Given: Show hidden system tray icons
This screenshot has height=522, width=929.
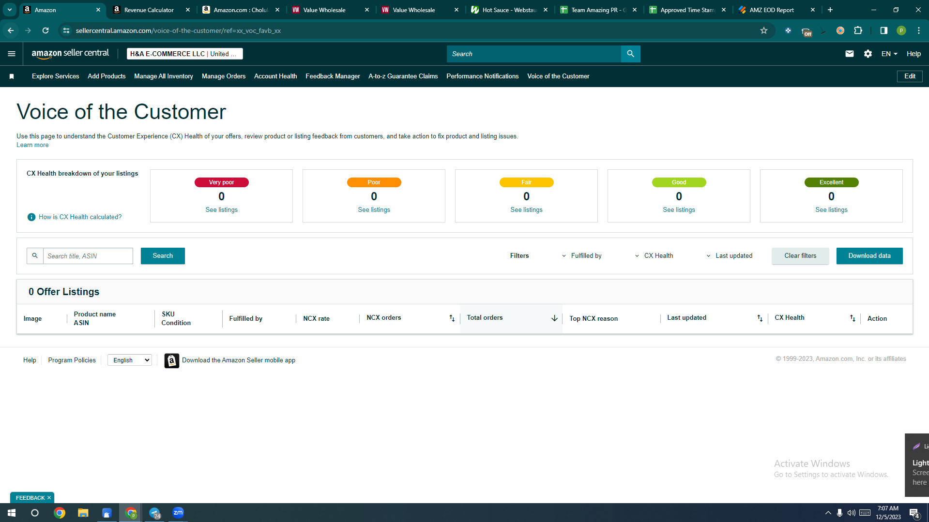Looking at the screenshot, I should click(828, 513).
